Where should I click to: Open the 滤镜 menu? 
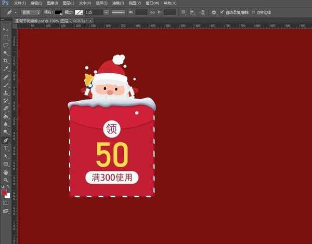(117, 3)
